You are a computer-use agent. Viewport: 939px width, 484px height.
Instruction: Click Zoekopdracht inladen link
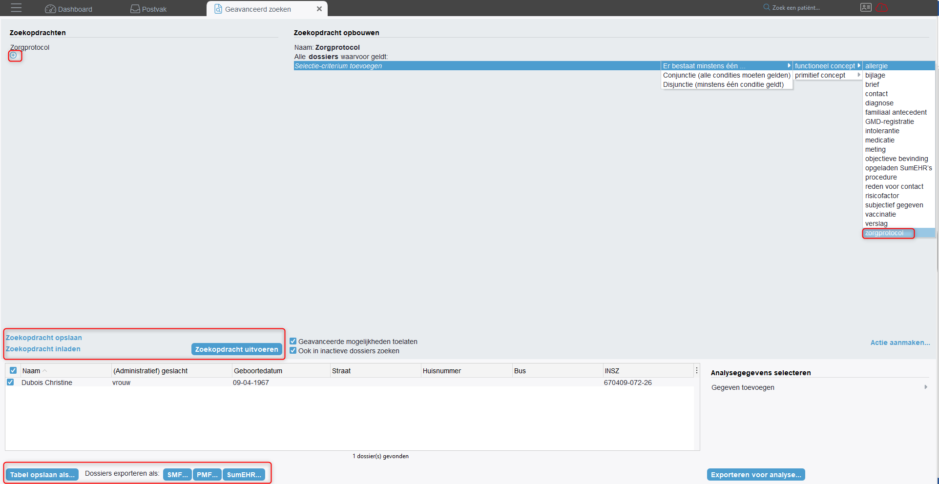tap(43, 349)
